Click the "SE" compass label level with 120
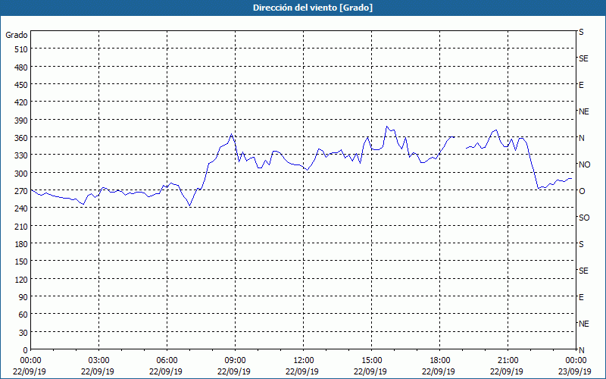The width and height of the screenshot is (606, 379). click(x=583, y=271)
